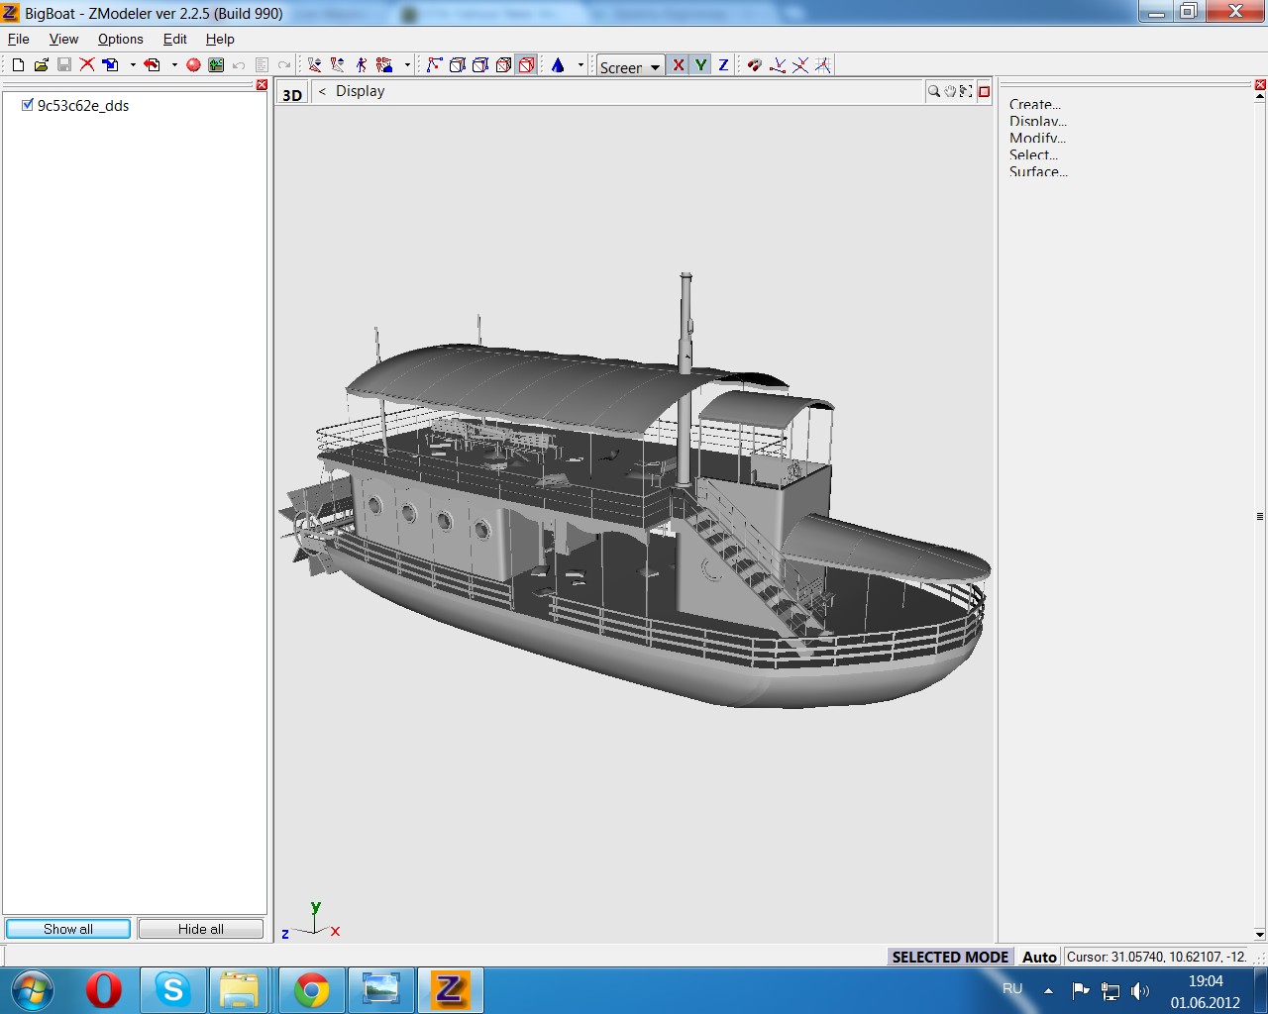Open the Screen coordinate system dropdown
Image resolution: width=1268 pixels, height=1014 pixels.
pyautogui.click(x=630, y=66)
